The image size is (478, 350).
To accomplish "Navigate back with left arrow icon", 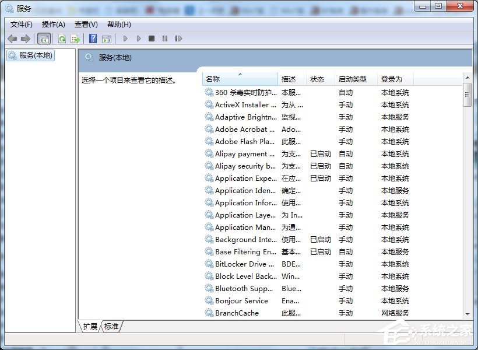I will pyautogui.click(x=12, y=38).
